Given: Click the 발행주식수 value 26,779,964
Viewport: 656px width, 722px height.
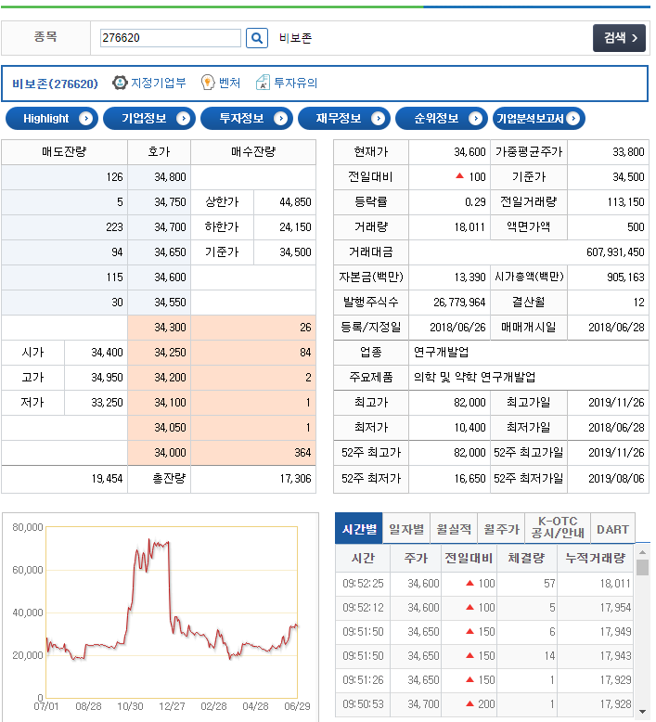Looking at the screenshot, I should [x=459, y=303].
